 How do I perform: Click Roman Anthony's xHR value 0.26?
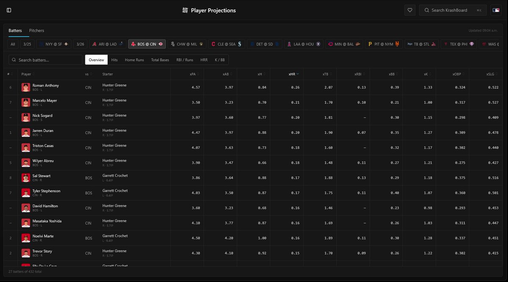[x=295, y=87]
